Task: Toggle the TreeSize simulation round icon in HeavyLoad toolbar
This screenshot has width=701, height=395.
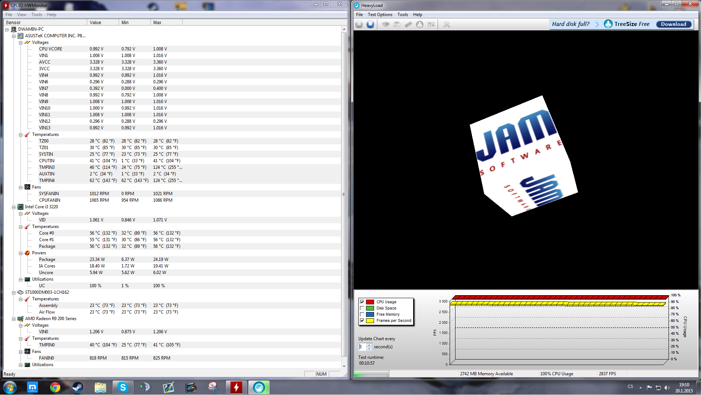Action: point(420,24)
